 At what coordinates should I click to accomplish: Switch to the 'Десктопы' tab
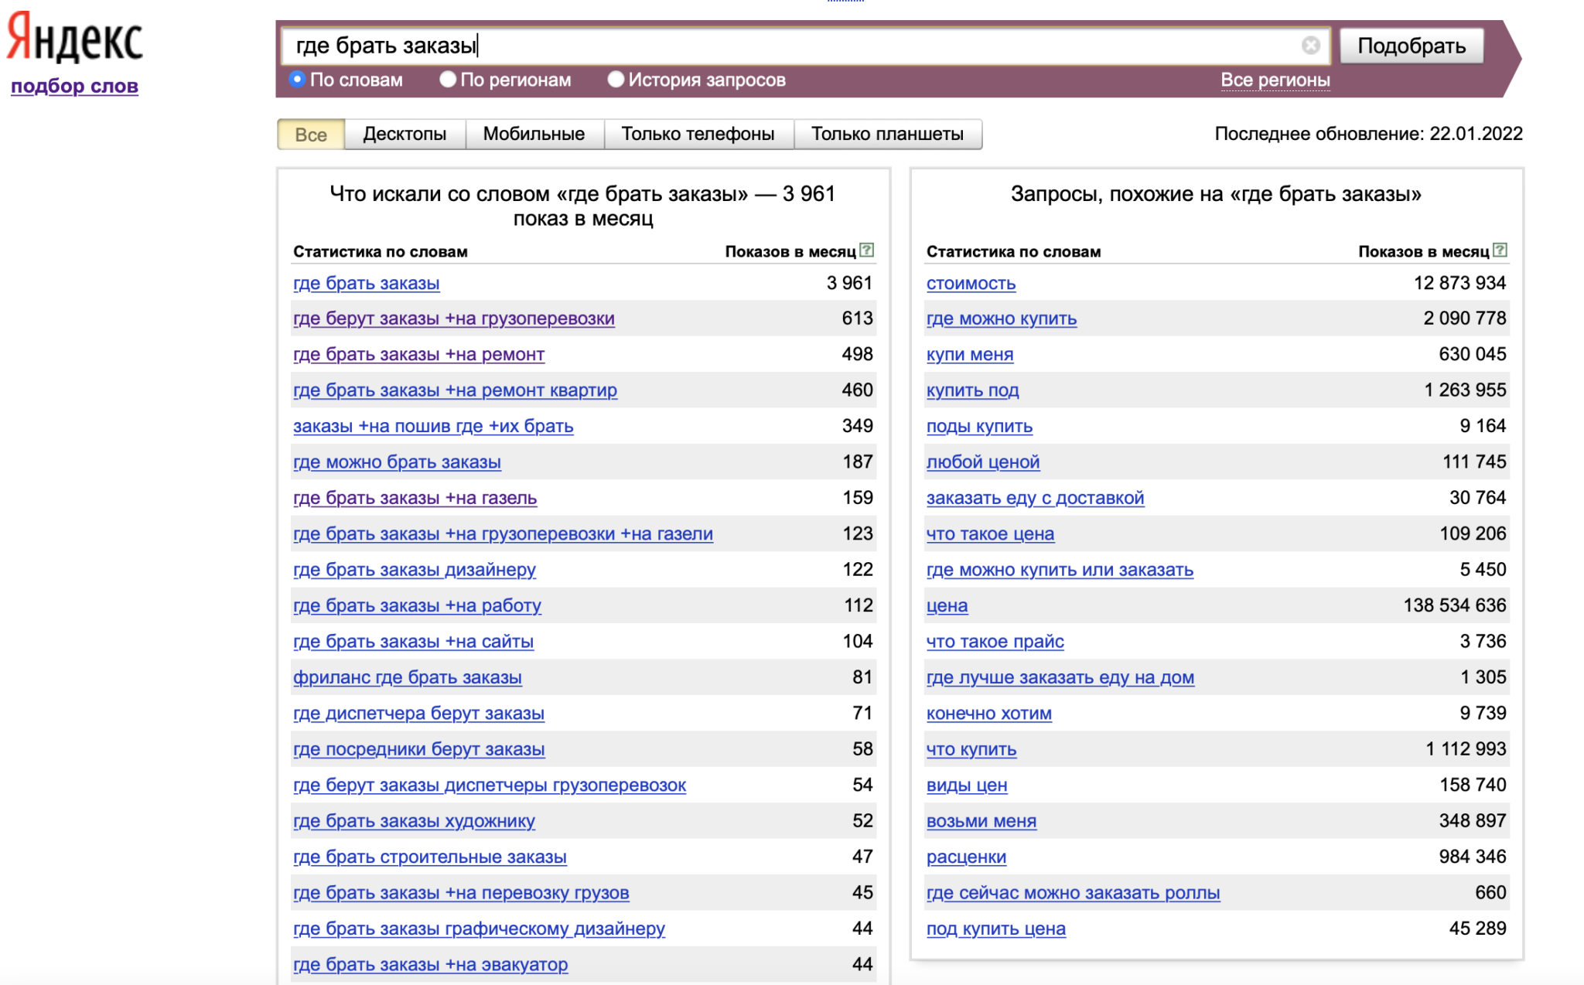click(x=405, y=134)
